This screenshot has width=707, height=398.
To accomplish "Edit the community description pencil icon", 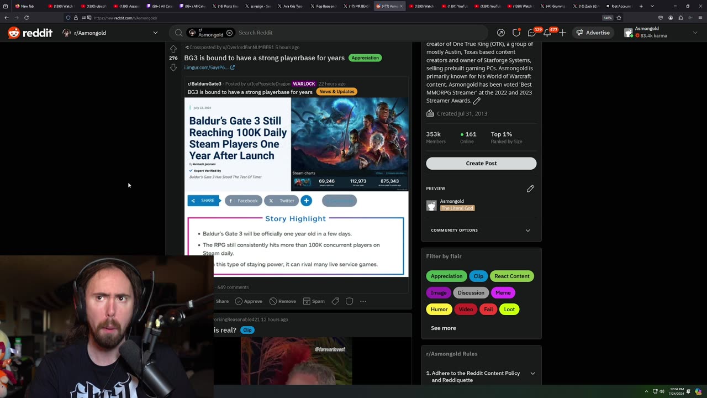I will click(477, 101).
